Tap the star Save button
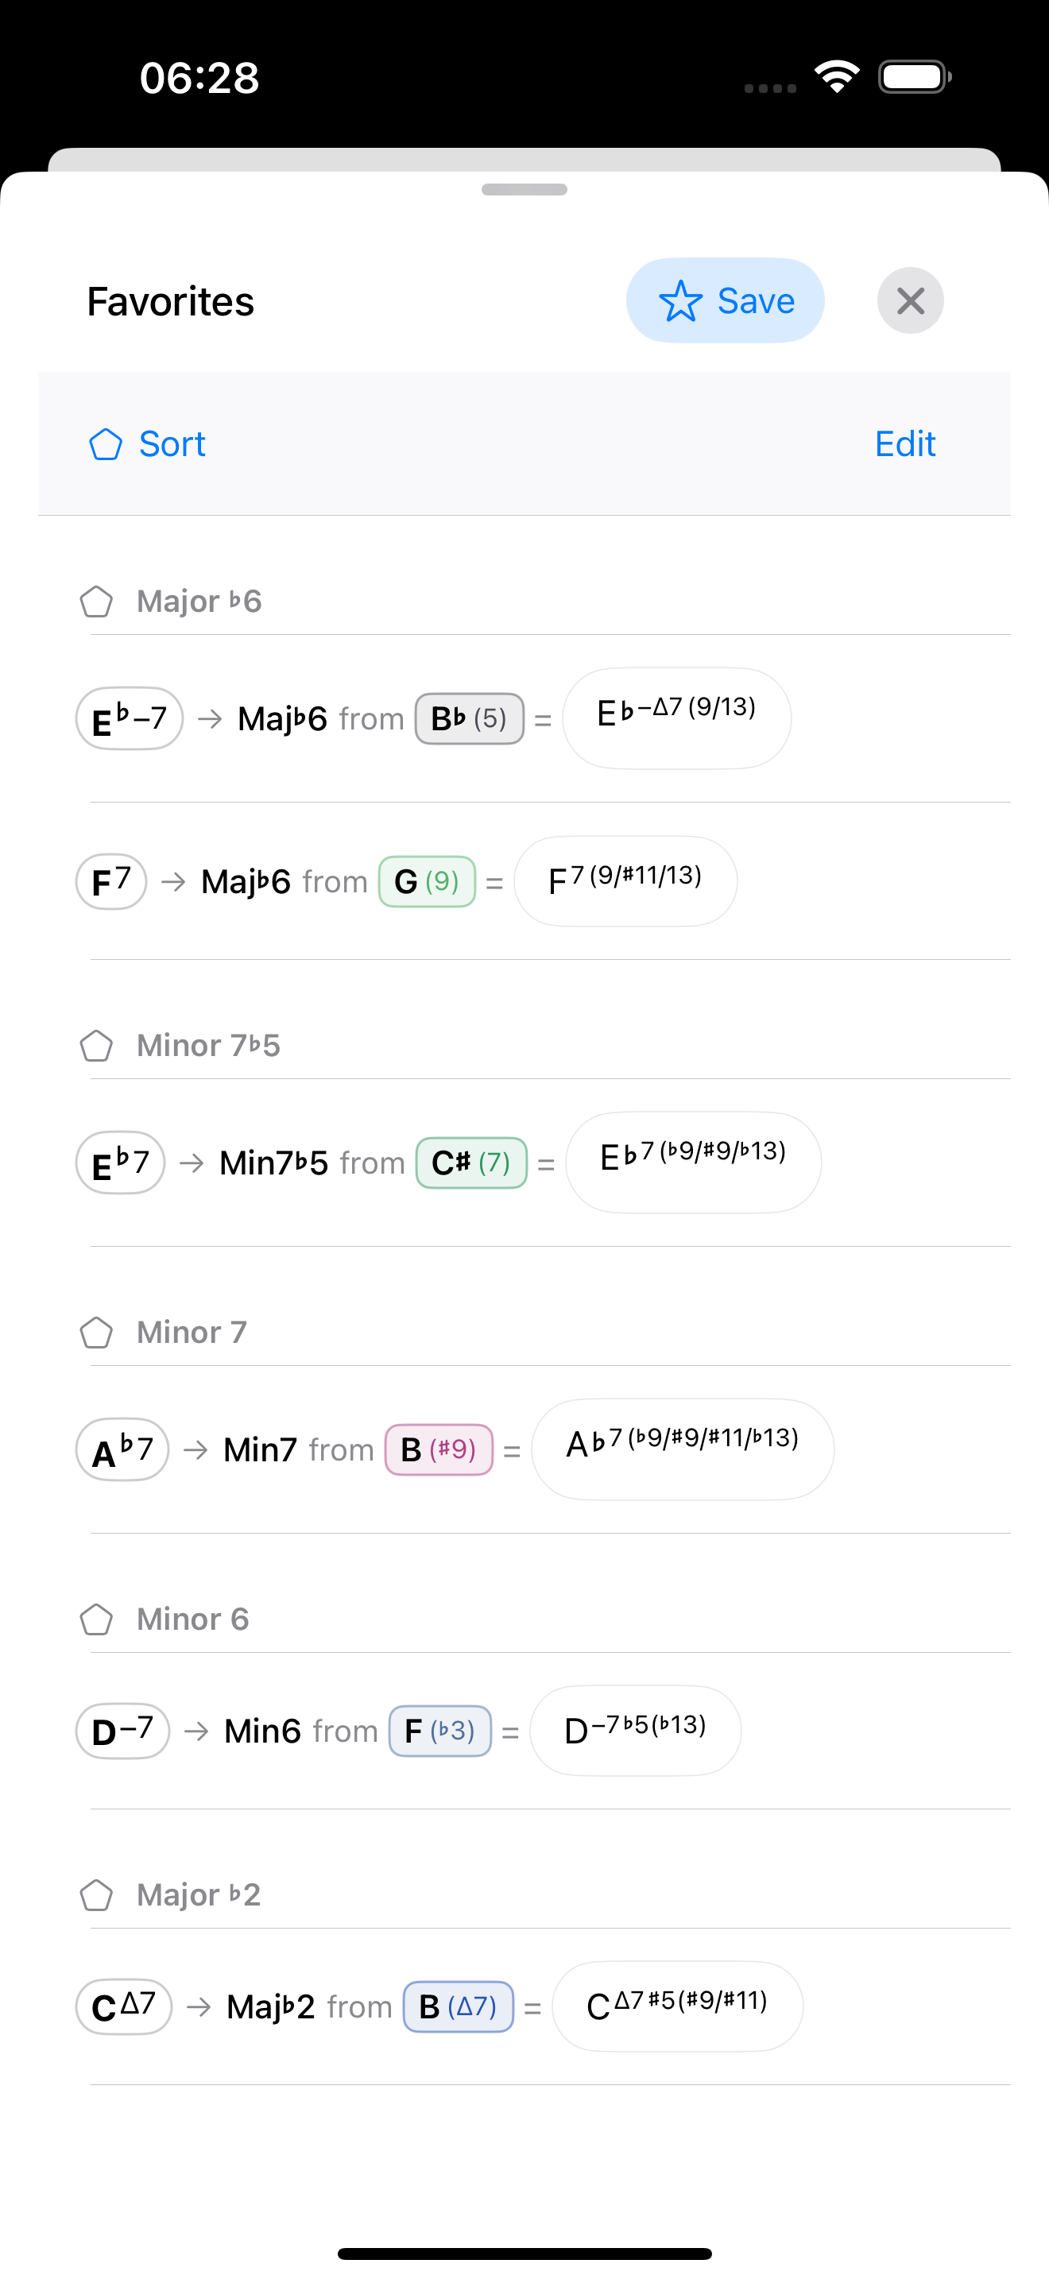The width and height of the screenshot is (1049, 2279). [726, 301]
